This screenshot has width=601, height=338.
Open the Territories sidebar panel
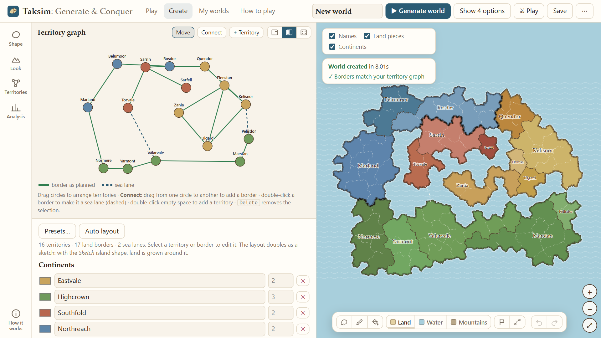16,87
